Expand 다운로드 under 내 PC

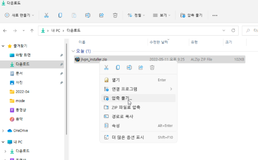click(5, 151)
